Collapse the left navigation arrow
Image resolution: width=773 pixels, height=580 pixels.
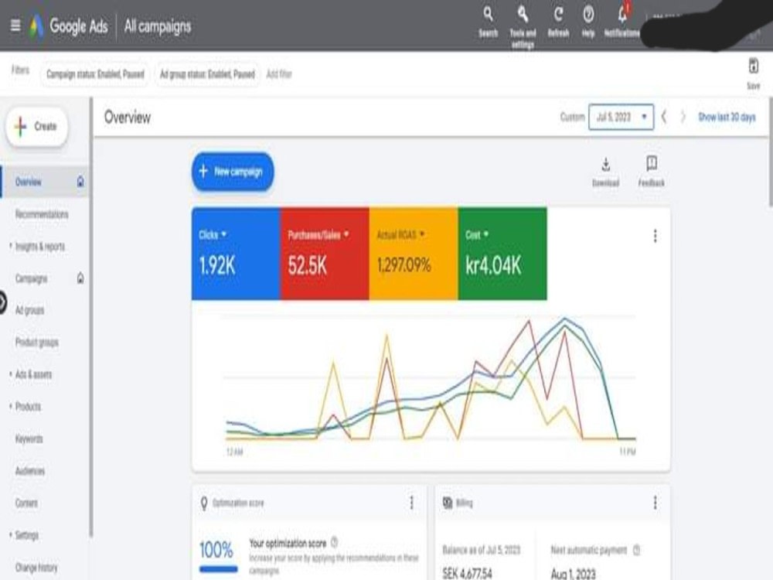click(x=2, y=302)
